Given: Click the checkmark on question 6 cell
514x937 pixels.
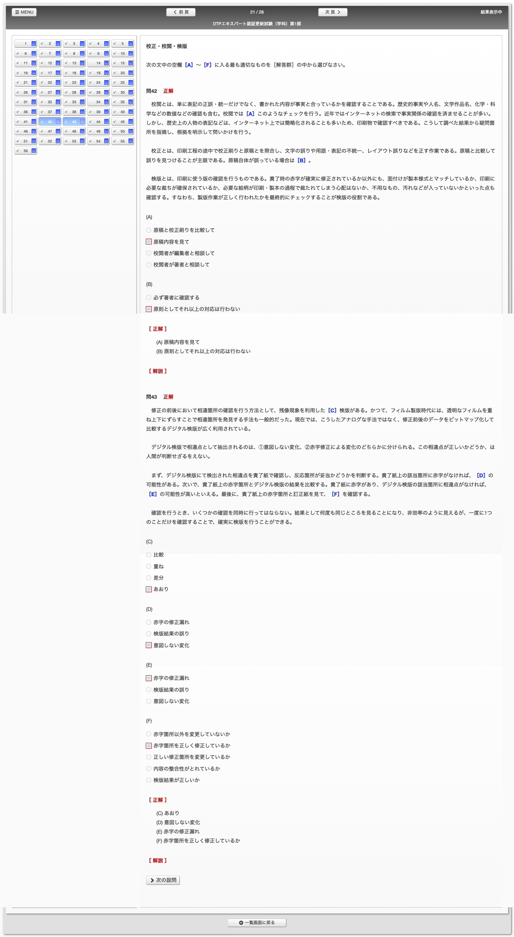Looking at the screenshot, I should [18, 54].
